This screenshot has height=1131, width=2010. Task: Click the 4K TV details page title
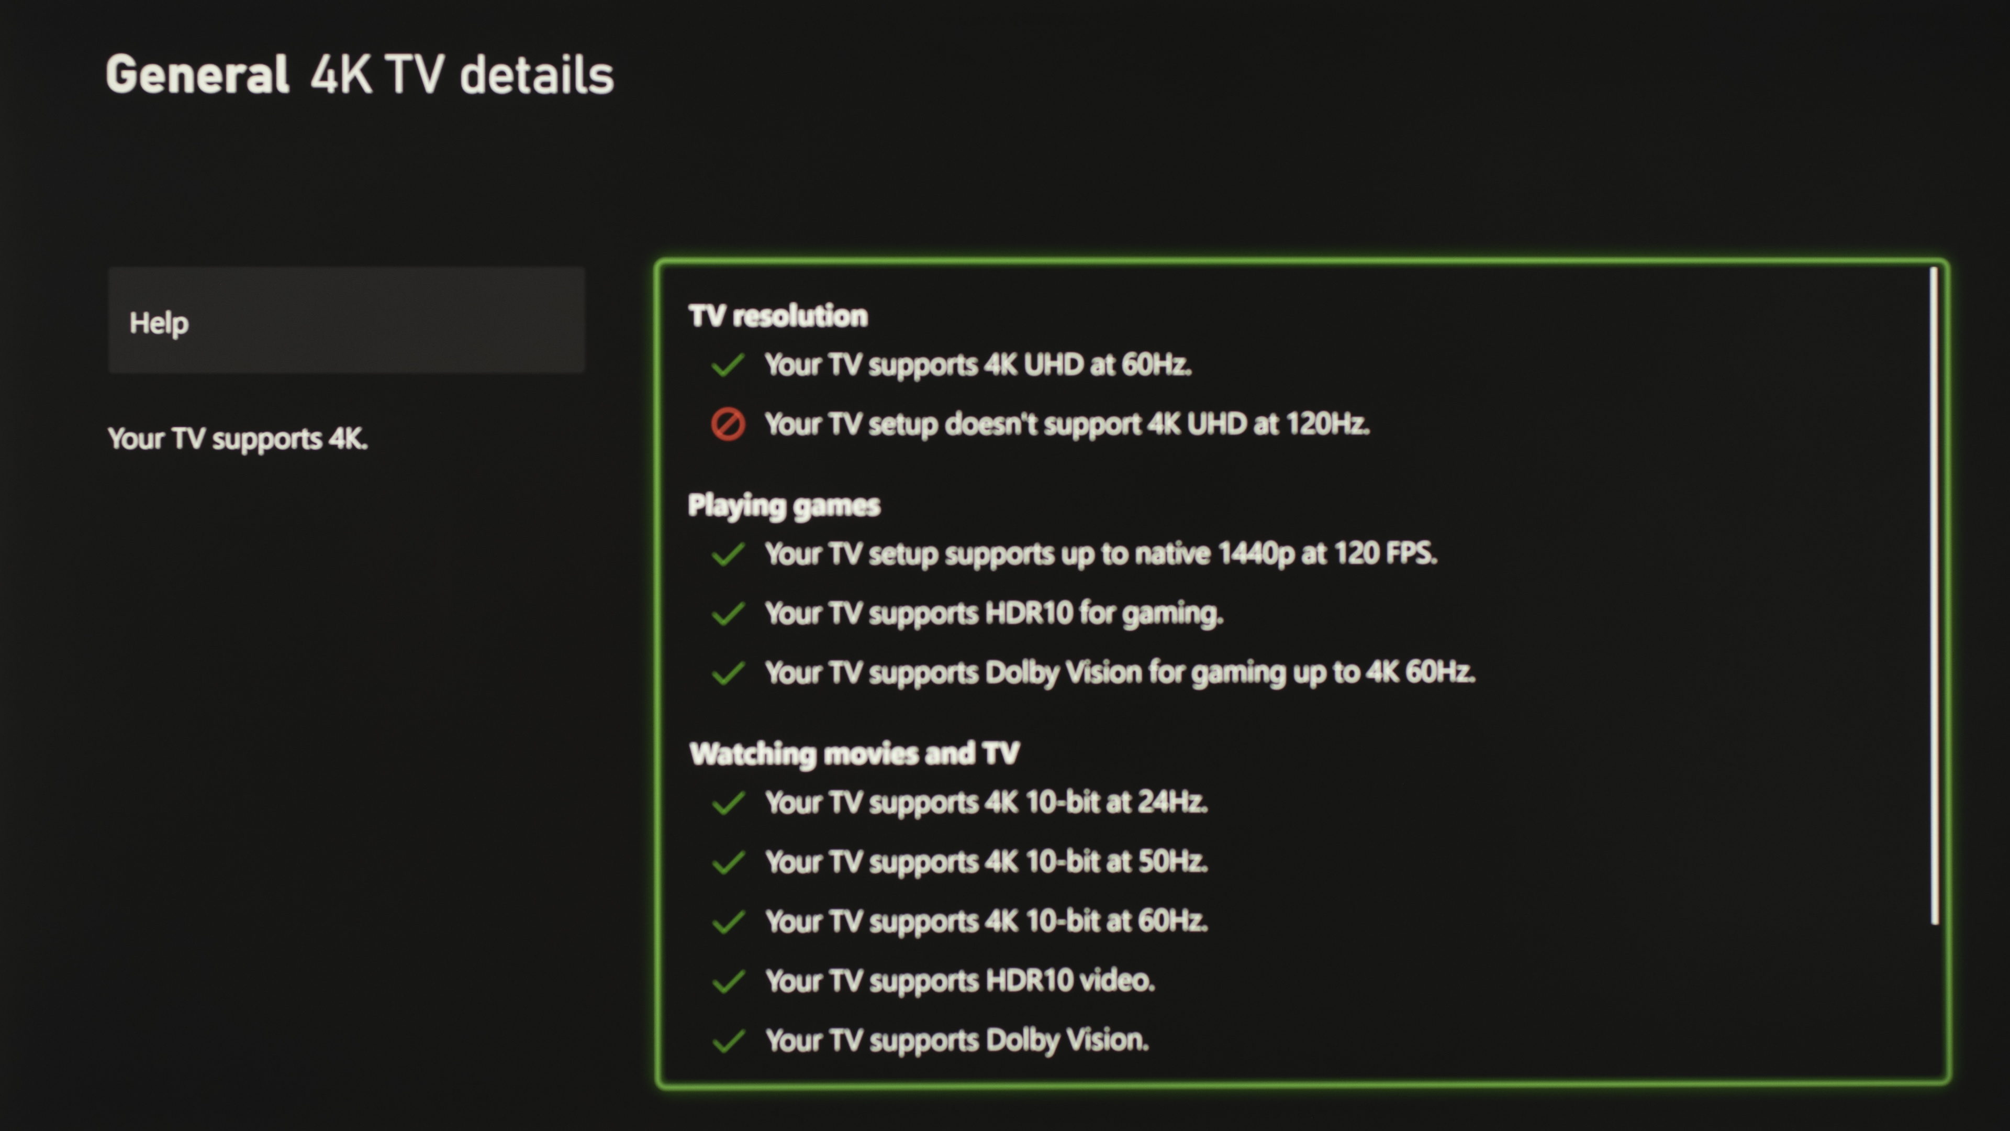coord(462,75)
